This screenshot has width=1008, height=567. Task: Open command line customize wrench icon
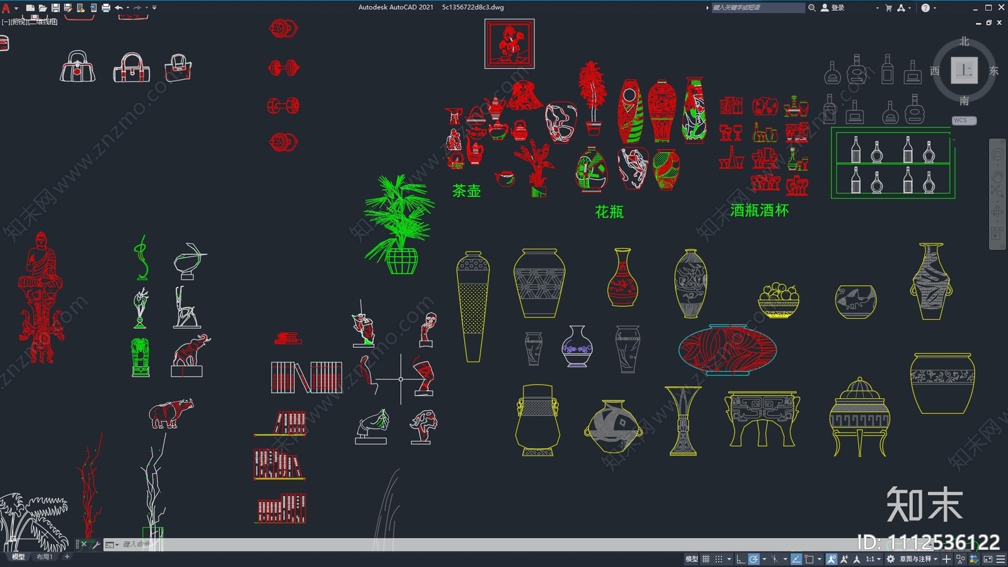click(96, 544)
